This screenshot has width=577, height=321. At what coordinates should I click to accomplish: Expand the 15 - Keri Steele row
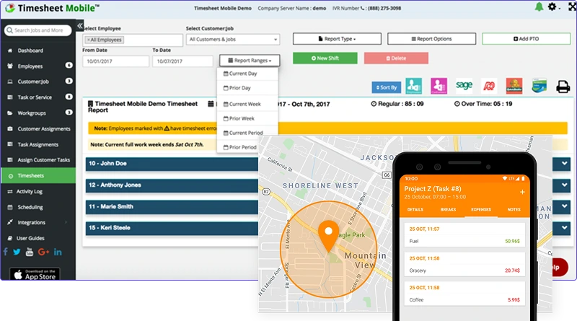[x=565, y=228]
